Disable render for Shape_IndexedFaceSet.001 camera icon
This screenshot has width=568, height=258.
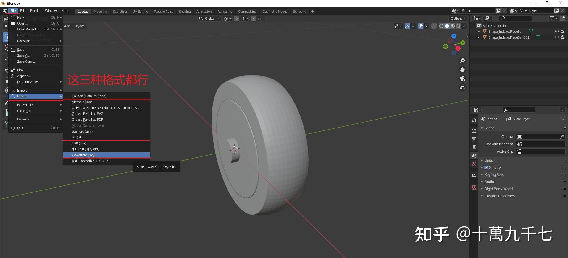[x=562, y=37]
